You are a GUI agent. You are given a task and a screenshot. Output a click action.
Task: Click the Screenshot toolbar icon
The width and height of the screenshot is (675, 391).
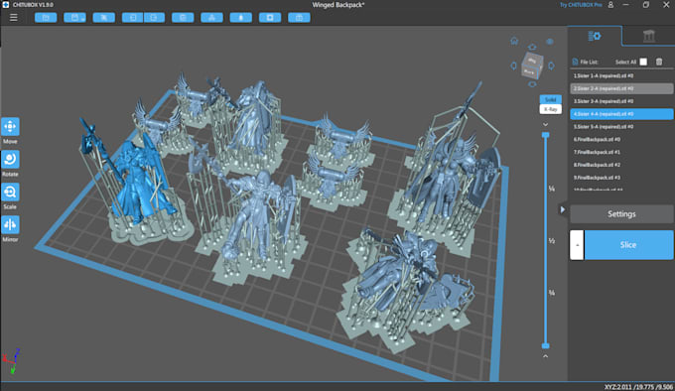[x=104, y=18]
